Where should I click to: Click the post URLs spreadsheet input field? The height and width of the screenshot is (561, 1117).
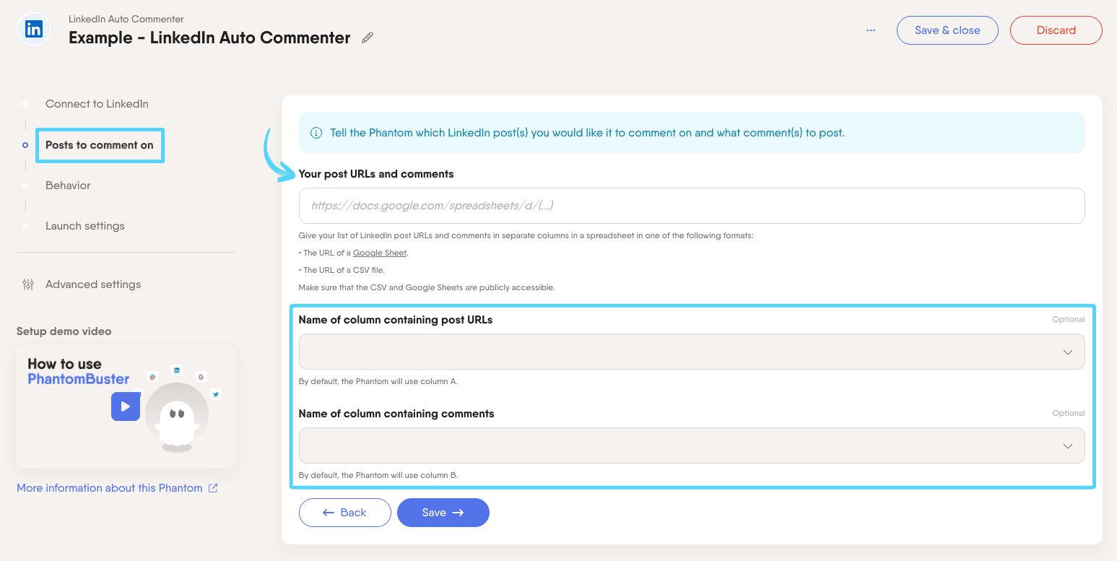[x=691, y=206]
